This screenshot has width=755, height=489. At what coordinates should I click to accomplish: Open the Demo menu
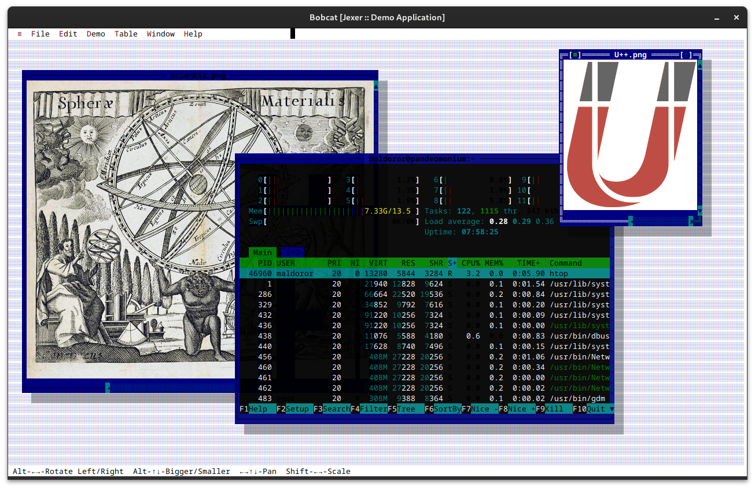tap(96, 34)
